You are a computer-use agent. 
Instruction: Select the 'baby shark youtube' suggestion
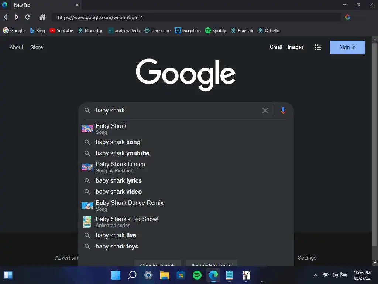(x=186, y=153)
